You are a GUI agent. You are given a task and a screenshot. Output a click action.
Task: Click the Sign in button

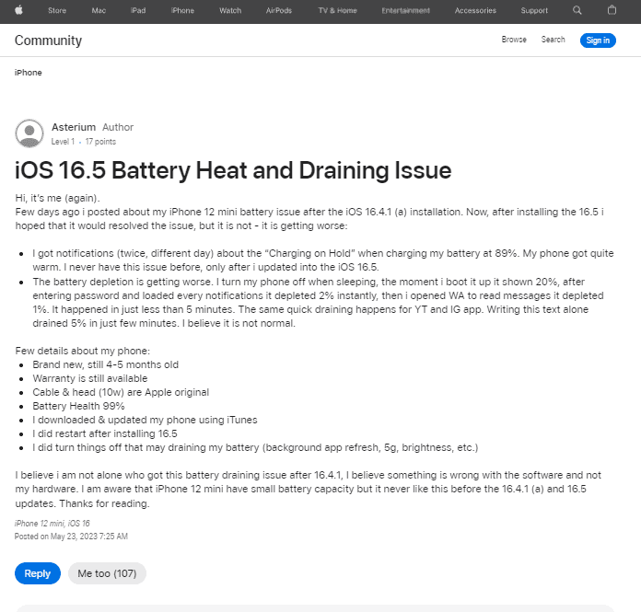point(598,40)
